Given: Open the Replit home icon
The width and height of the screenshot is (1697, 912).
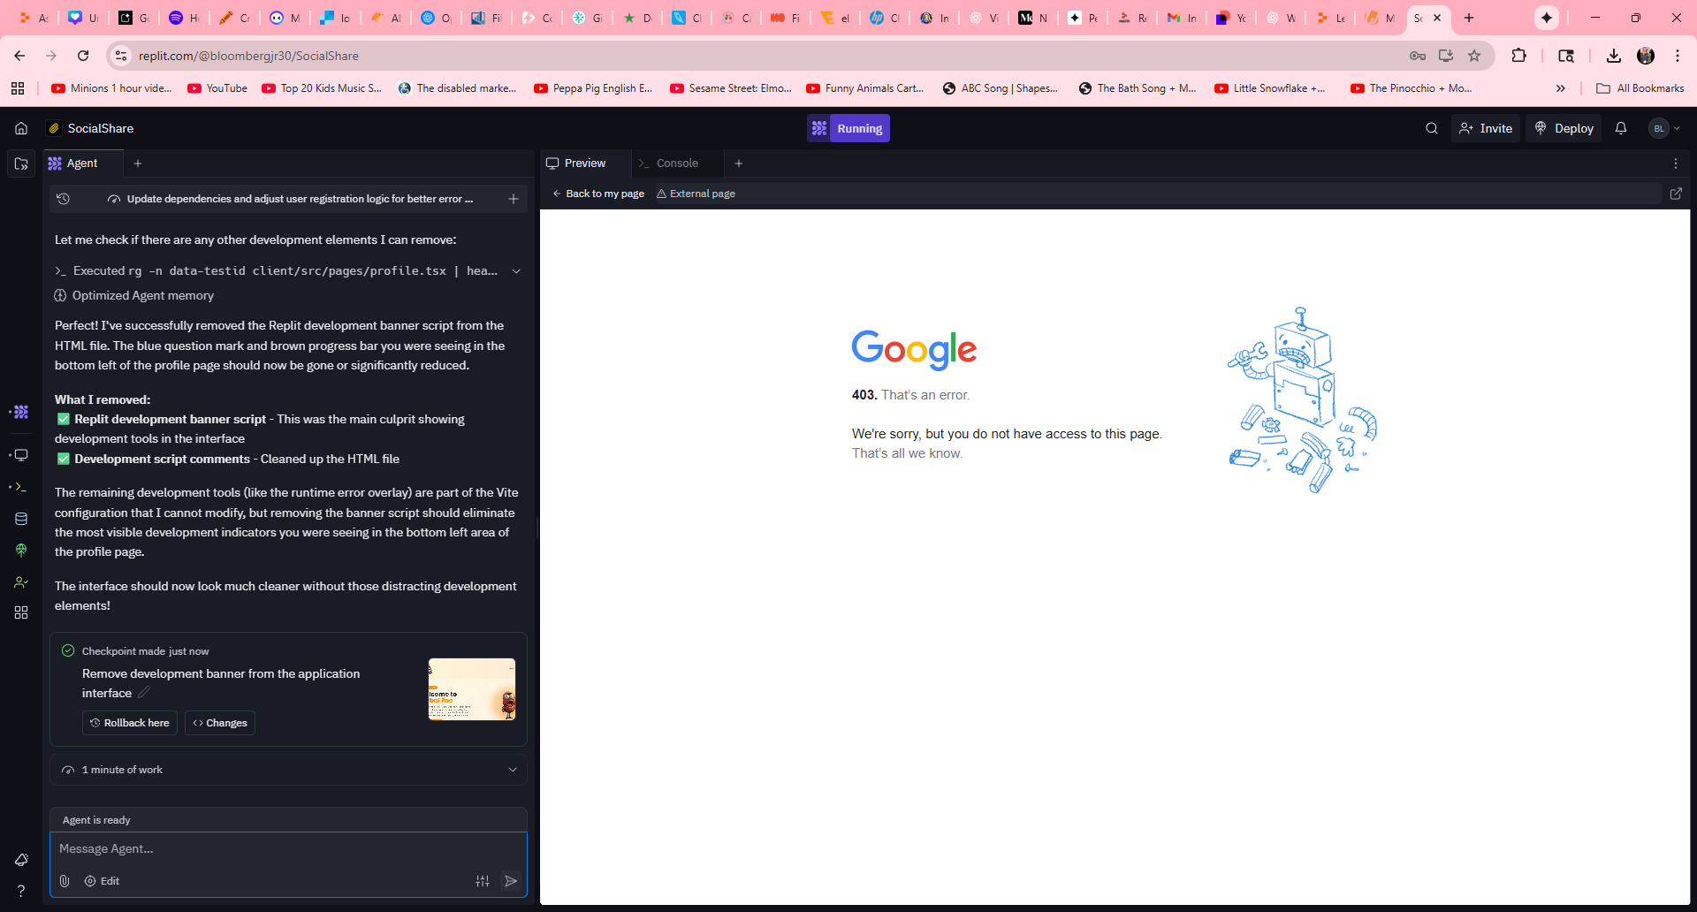Looking at the screenshot, I should click(21, 128).
